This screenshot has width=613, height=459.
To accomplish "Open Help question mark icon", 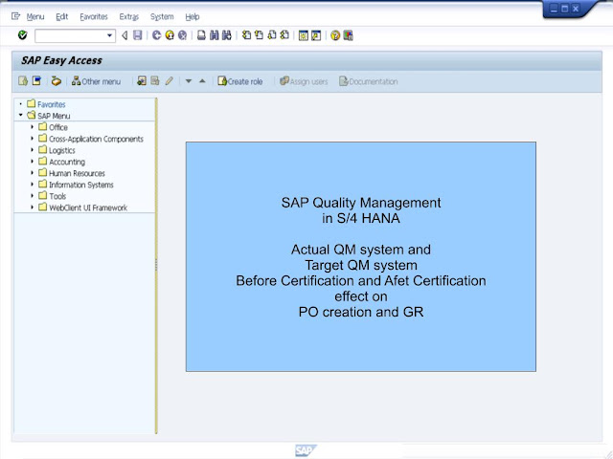I will coord(335,36).
